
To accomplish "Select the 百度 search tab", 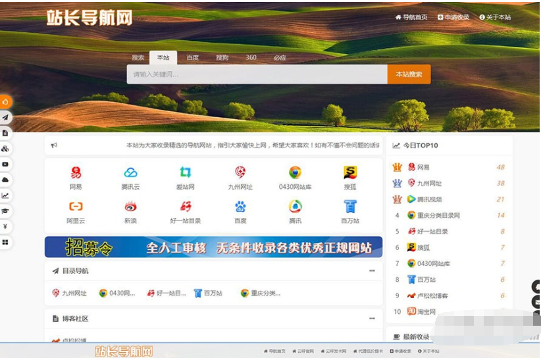I will coord(193,58).
